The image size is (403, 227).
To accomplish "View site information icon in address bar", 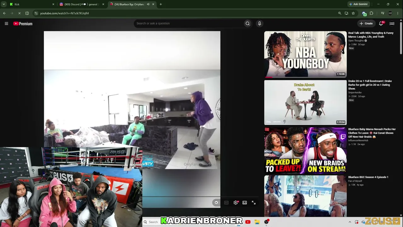I will (x=36, y=13).
